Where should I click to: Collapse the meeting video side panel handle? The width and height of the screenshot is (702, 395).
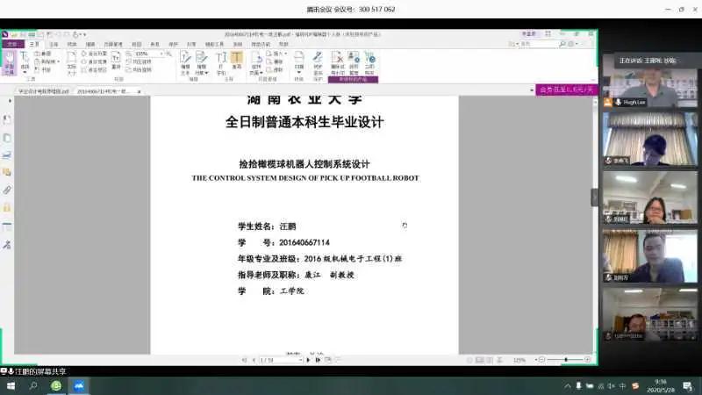pyautogui.click(x=595, y=197)
